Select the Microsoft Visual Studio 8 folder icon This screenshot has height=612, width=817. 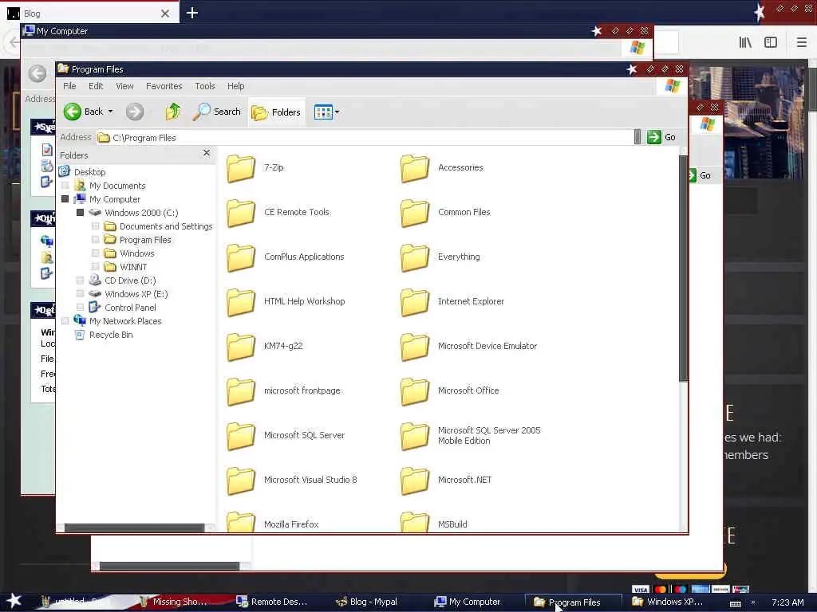(241, 481)
